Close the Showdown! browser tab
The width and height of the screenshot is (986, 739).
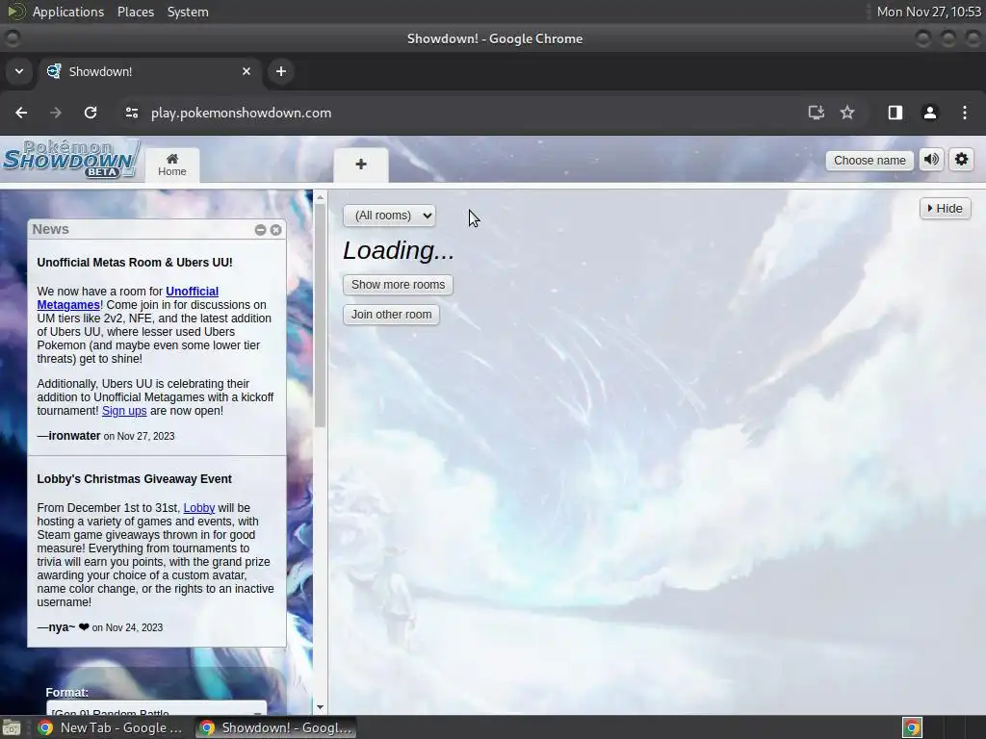pos(246,71)
